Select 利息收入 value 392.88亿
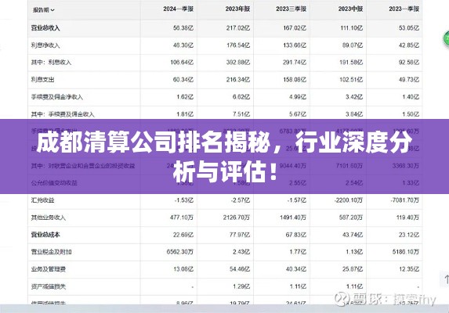This screenshot has height=313, width=449. [x=238, y=63]
